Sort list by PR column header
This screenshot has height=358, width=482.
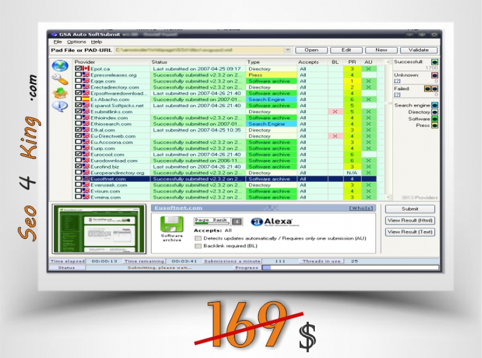coord(352,62)
